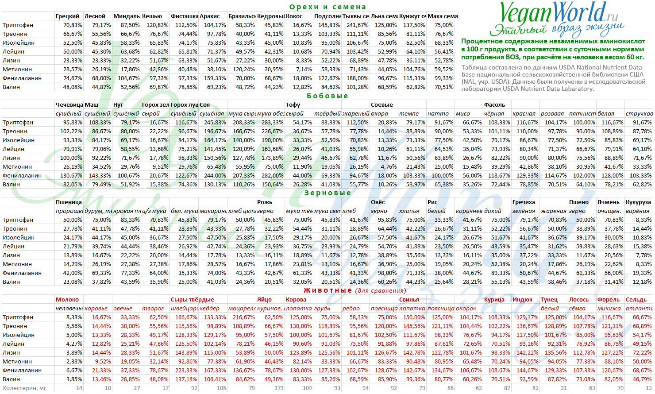This screenshot has width=655, height=394.
Task: Click the 'Фисташка' column header
Action: click(184, 16)
